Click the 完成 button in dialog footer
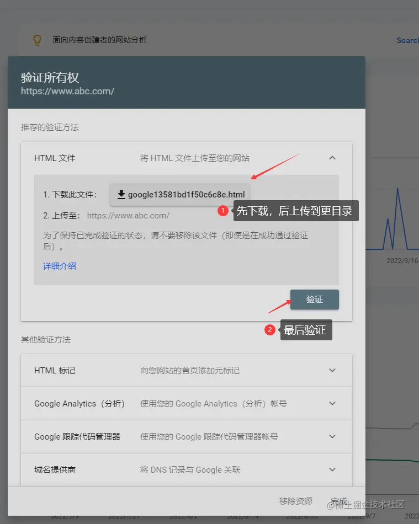Image resolution: width=419 pixels, height=524 pixels. pyautogui.click(x=339, y=501)
